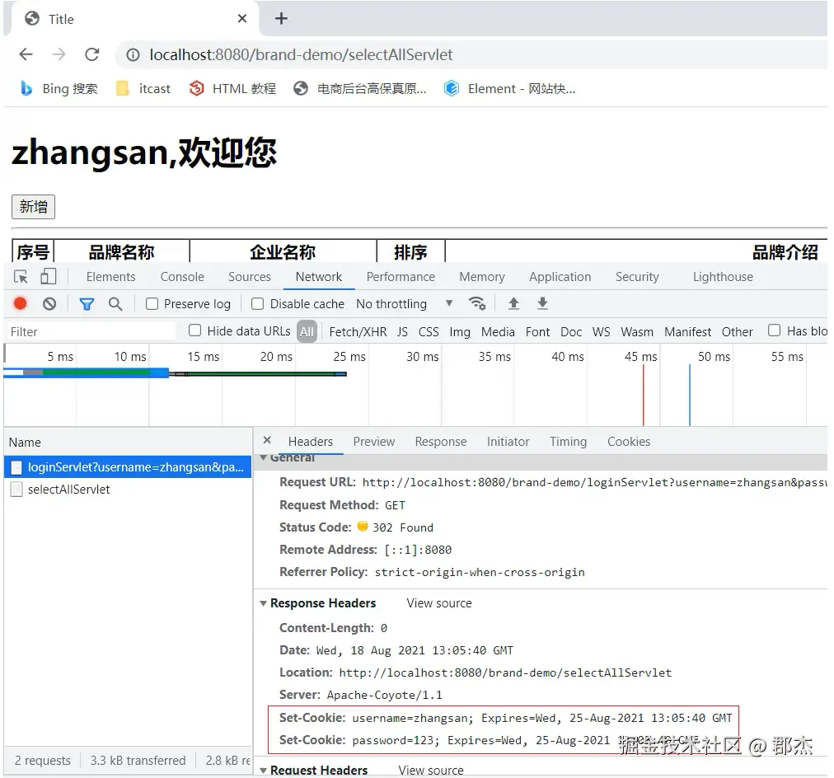Image resolution: width=834 pixels, height=778 pixels.
Task: Activate the inspect element picker icon
Action: (x=21, y=277)
